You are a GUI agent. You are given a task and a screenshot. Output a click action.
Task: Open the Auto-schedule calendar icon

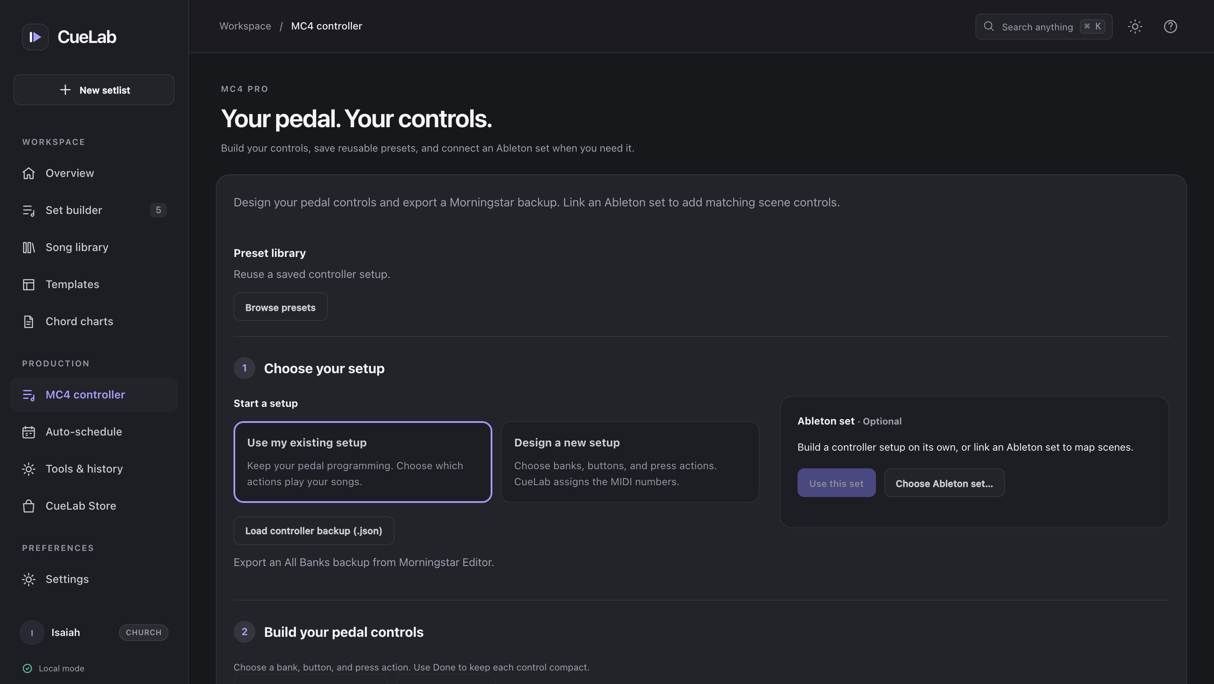[29, 432]
